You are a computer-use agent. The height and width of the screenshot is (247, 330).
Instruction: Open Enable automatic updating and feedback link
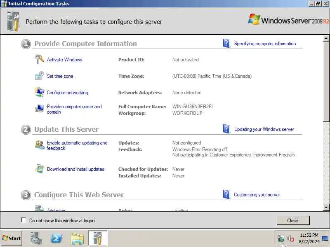click(x=77, y=145)
